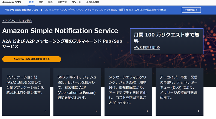This screenshot has width=216, height=119.
Task: Click the Amazon Simple Notification Service heading
Action: [x=60, y=31]
